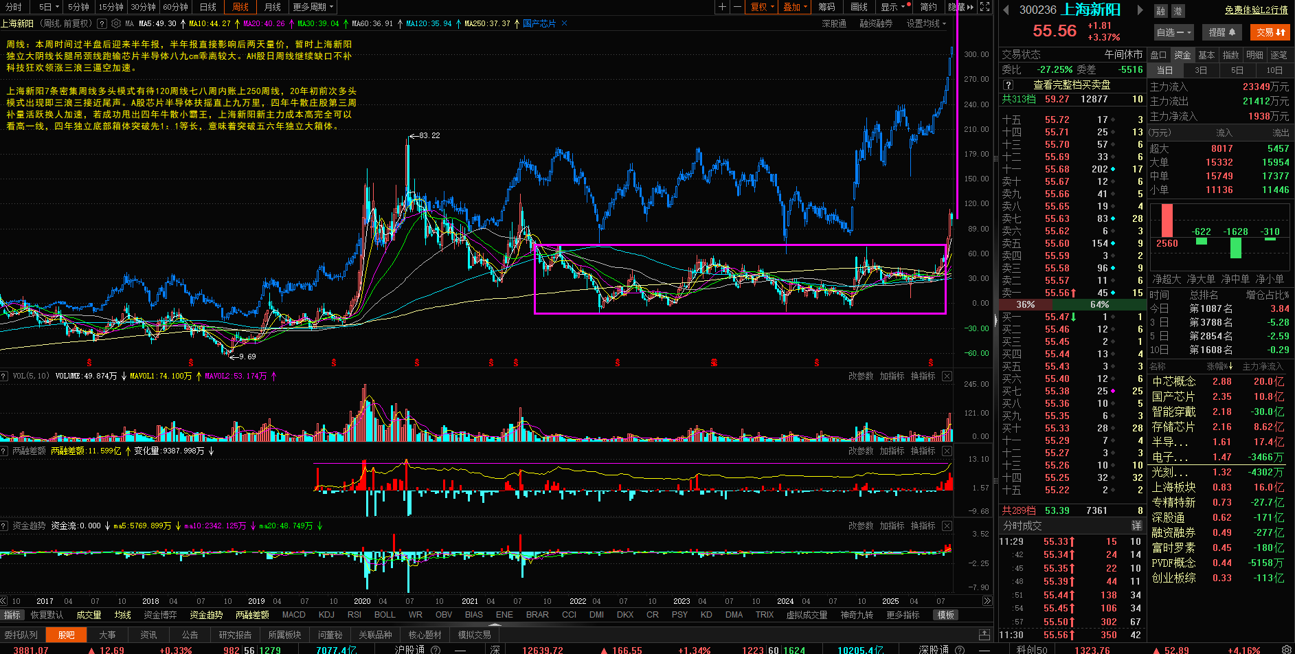Open help for 资金趋势 indicator
This screenshot has height=654, width=1295.
[4, 526]
